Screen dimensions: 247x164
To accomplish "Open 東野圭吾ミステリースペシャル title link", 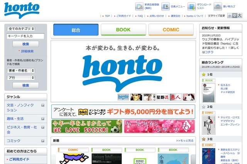I will click(230, 153).
